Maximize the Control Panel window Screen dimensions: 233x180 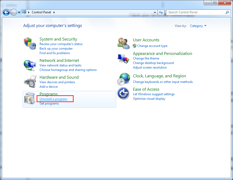coord(215,3)
